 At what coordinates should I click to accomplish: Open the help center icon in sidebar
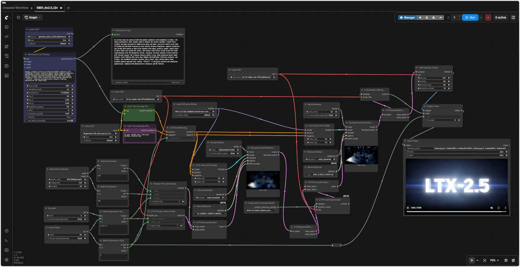[x=6, y=231]
